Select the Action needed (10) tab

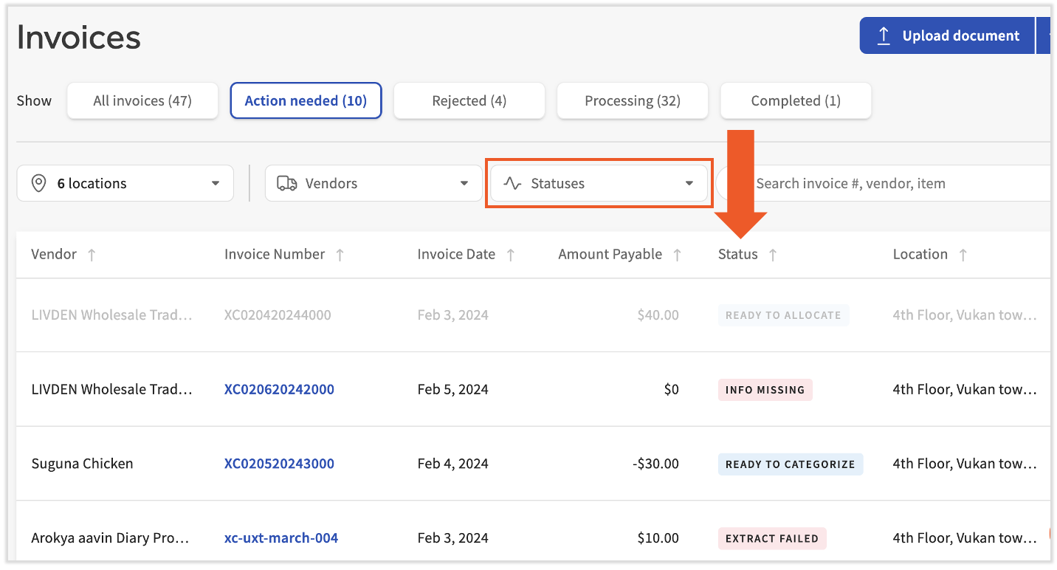point(306,100)
